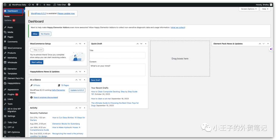This screenshot has height=140, width=276.
Task: Open WP-Optimize sidebar menu item
Action: click(14, 132)
